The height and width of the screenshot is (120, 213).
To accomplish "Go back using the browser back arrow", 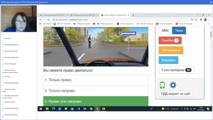I will tap(40, 20).
